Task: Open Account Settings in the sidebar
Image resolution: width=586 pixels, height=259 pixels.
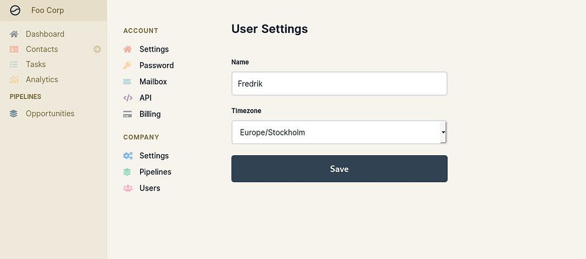Action: click(154, 49)
